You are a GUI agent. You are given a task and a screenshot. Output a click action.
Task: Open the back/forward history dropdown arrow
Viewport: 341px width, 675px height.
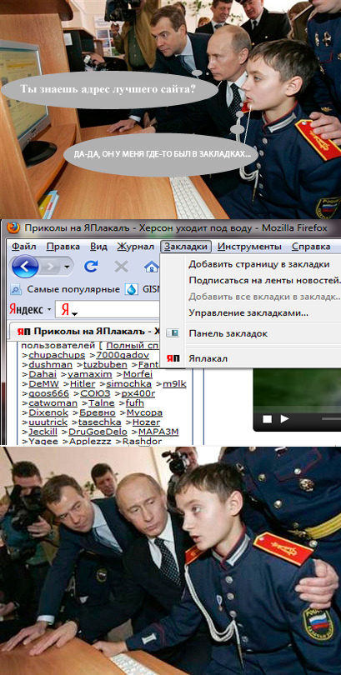tap(67, 267)
